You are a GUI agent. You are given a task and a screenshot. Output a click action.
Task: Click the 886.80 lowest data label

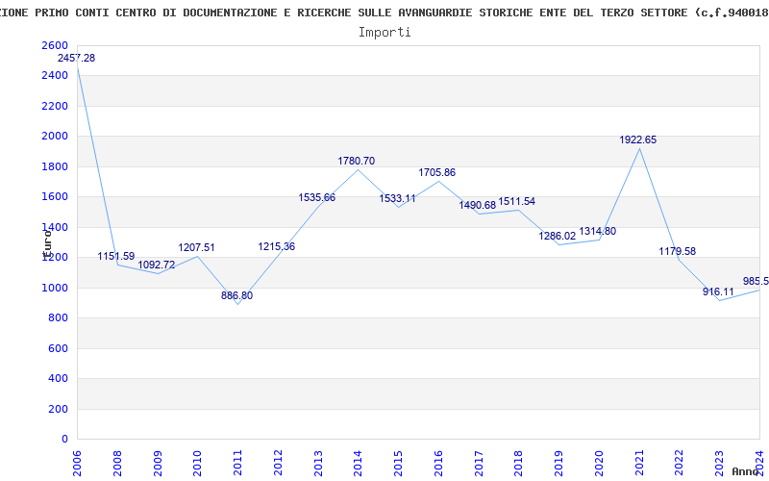(x=236, y=296)
